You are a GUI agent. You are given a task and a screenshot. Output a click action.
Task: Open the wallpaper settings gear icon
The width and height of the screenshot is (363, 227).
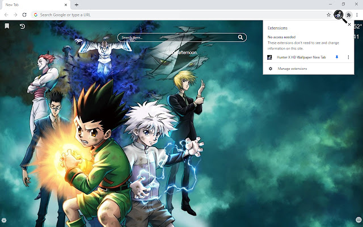(x=4, y=220)
